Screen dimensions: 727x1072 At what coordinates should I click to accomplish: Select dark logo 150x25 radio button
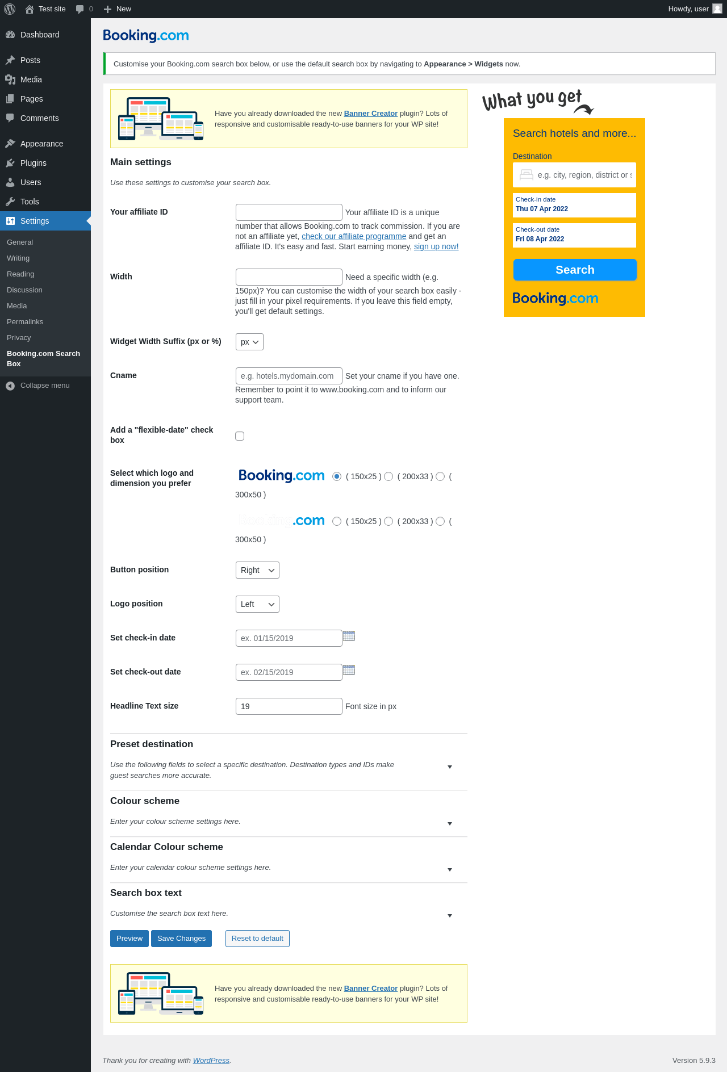click(x=337, y=476)
